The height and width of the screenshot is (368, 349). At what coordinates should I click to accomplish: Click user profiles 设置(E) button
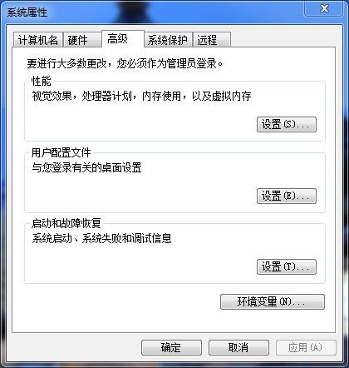(287, 196)
